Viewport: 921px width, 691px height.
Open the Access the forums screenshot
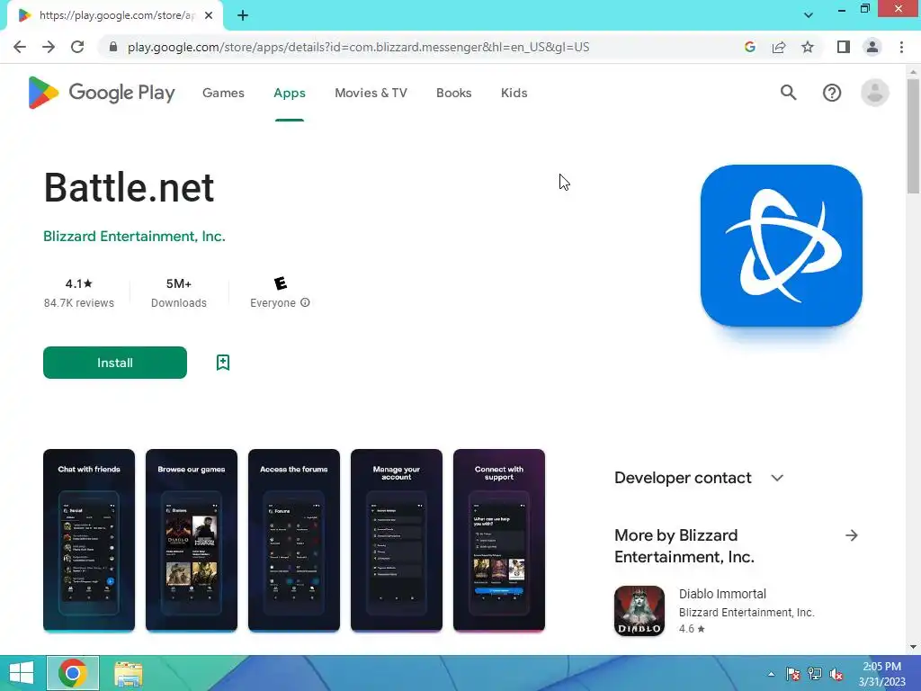(x=294, y=541)
